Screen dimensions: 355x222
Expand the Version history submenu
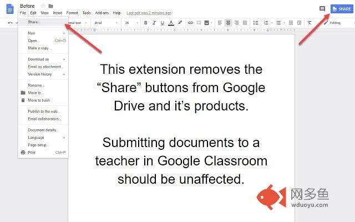(43, 74)
